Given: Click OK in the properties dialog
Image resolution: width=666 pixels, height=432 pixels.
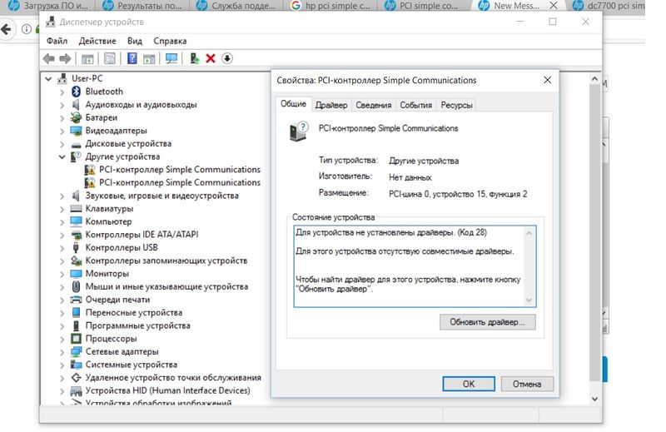Looking at the screenshot, I should coord(469,384).
